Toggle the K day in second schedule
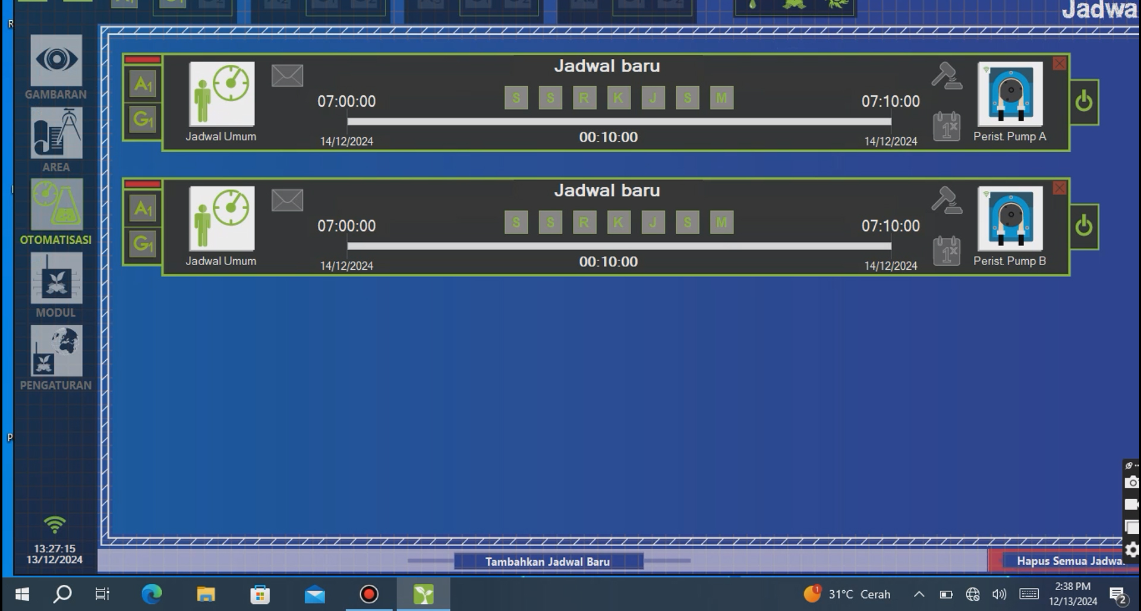 pyautogui.click(x=619, y=223)
